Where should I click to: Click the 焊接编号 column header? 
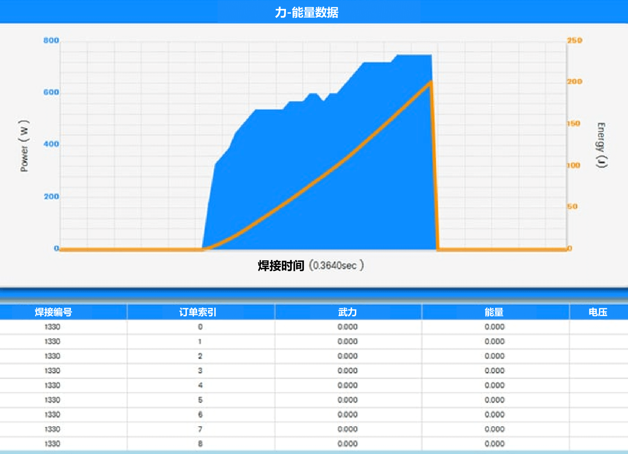[x=53, y=312]
